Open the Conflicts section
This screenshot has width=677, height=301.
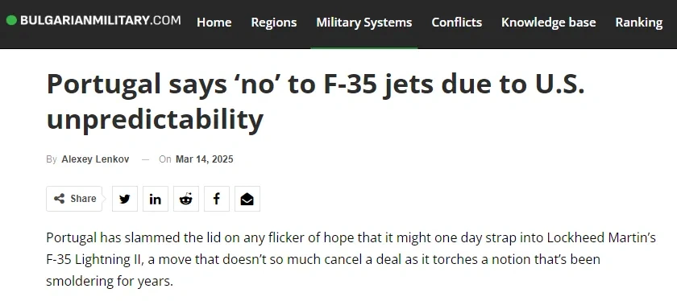[x=457, y=23]
